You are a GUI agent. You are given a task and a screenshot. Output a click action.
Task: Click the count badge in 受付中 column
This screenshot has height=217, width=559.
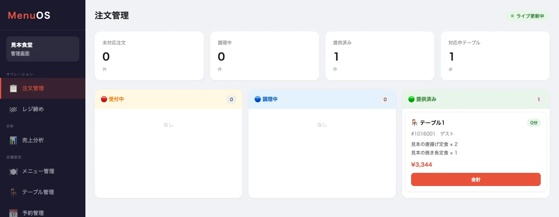[231, 100]
